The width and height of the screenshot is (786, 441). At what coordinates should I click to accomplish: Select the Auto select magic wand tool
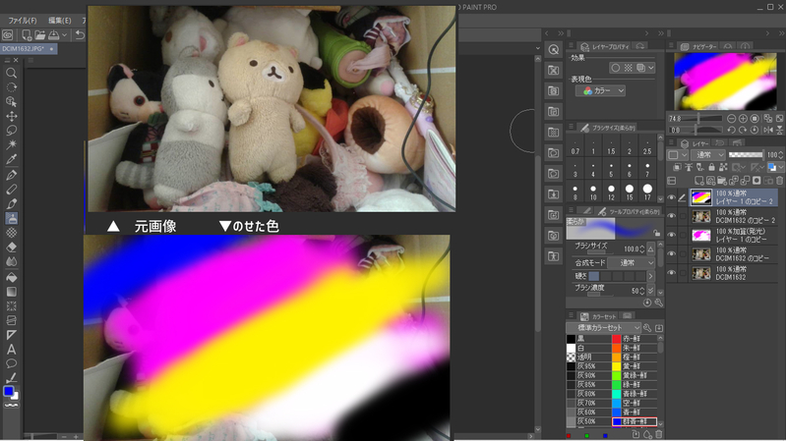[x=11, y=144]
